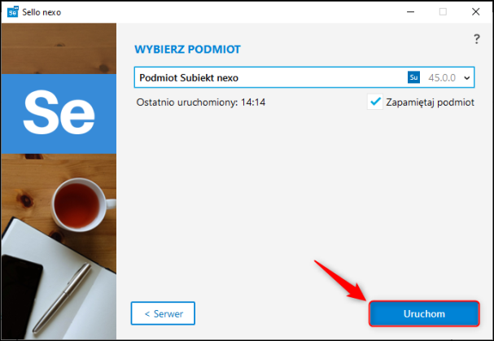Expand the podmiot dropdown arrow
Screen dimensions: 494x341
click(x=466, y=78)
